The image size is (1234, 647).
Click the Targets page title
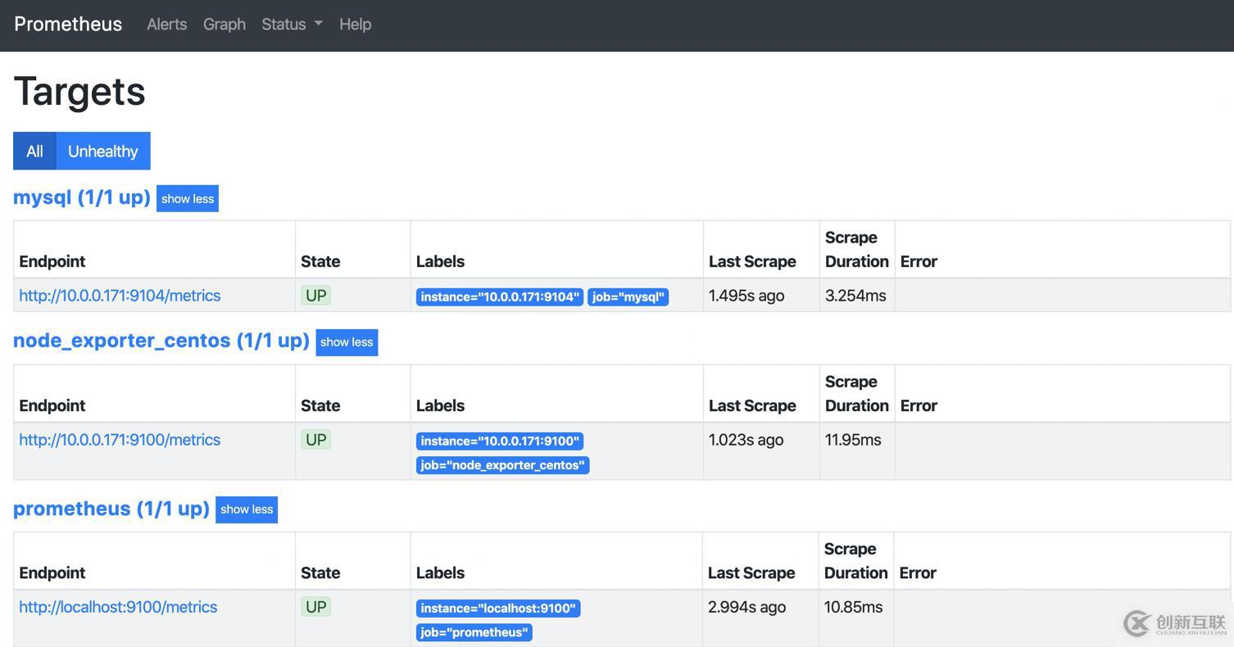point(79,91)
